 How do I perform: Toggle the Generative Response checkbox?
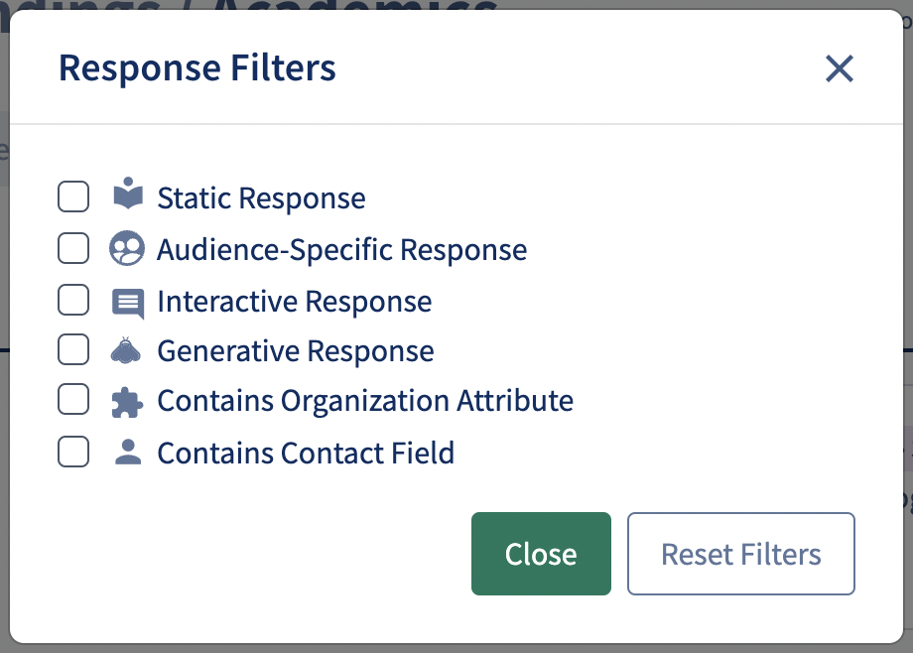[x=73, y=350]
